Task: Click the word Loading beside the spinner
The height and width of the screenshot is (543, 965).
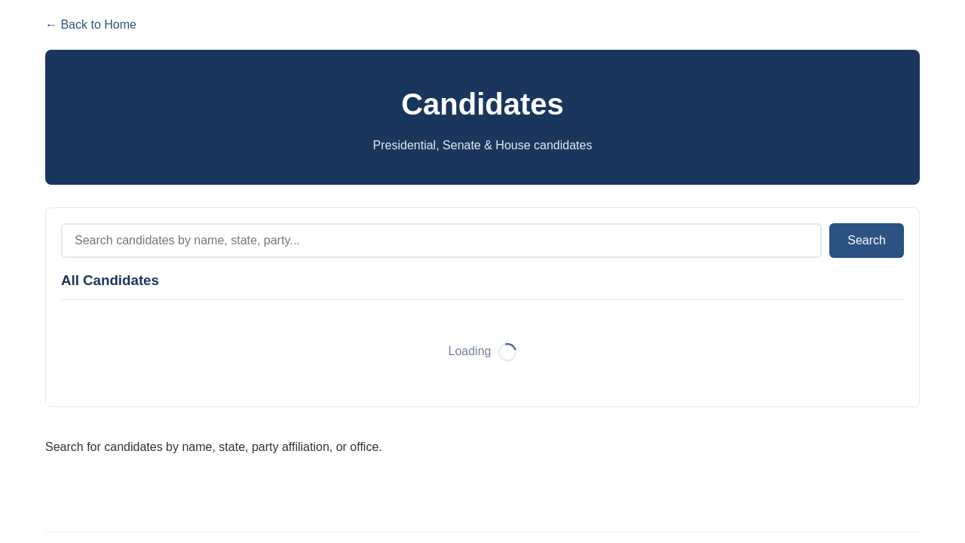Action: [470, 351]
